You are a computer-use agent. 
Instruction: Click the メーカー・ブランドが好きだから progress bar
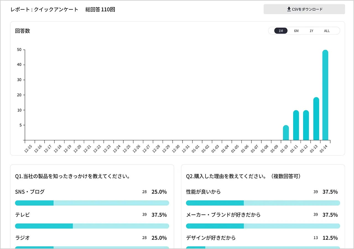coord(263,226)
